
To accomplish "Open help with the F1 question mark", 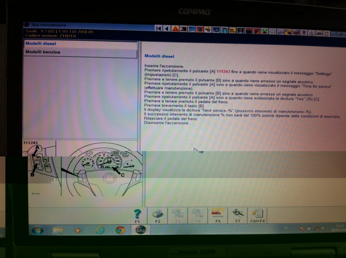I will click(137, 216).
